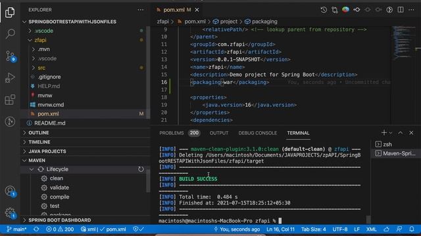Viewport: 421px width, 236px height.
Task: Click the run/debug icon in editor toolbar
Action: 389,10
